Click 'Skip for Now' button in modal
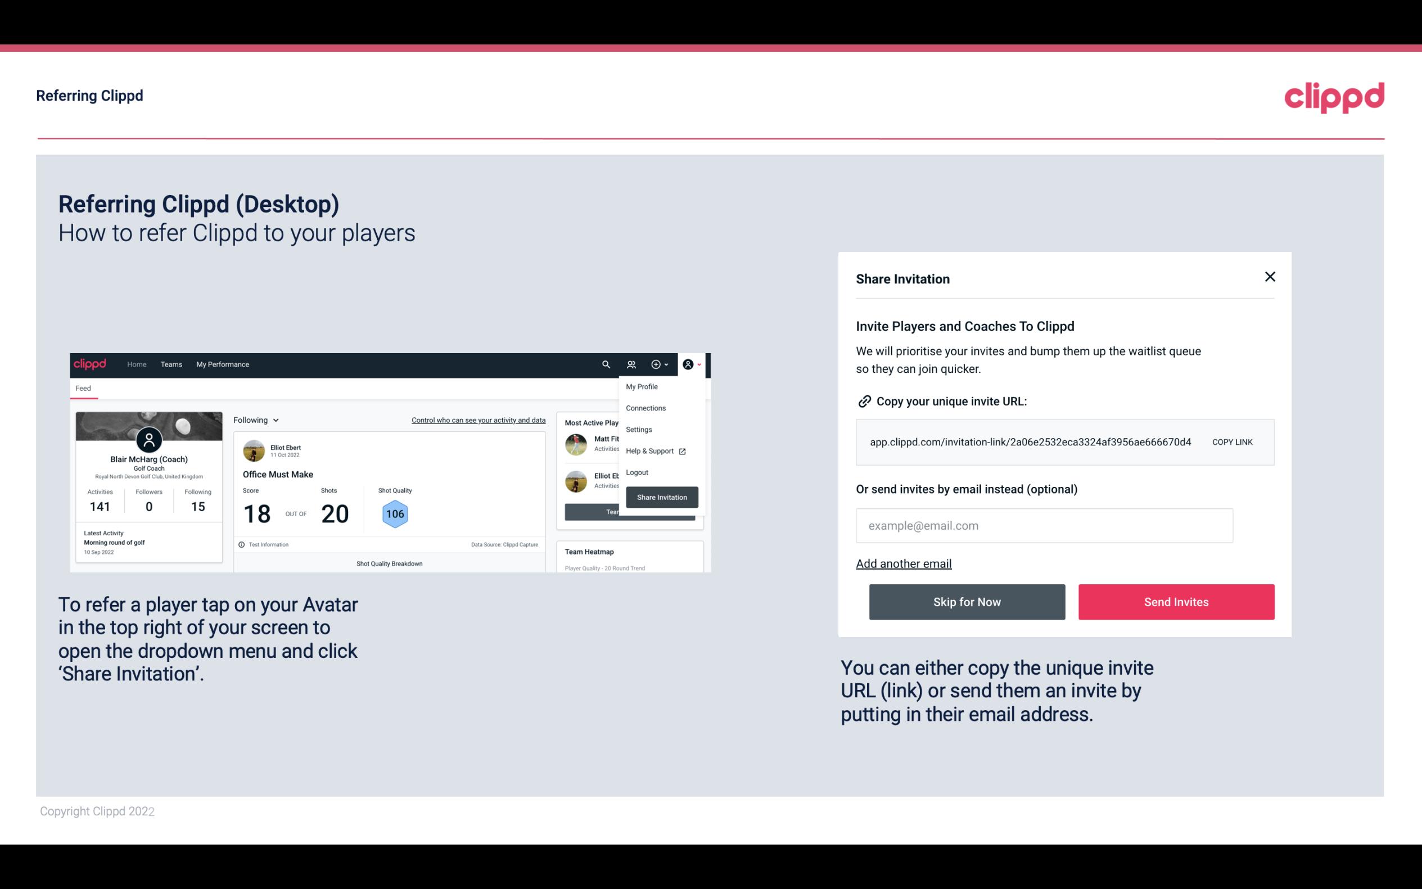1422x889 pixels. tap(967, 602)
